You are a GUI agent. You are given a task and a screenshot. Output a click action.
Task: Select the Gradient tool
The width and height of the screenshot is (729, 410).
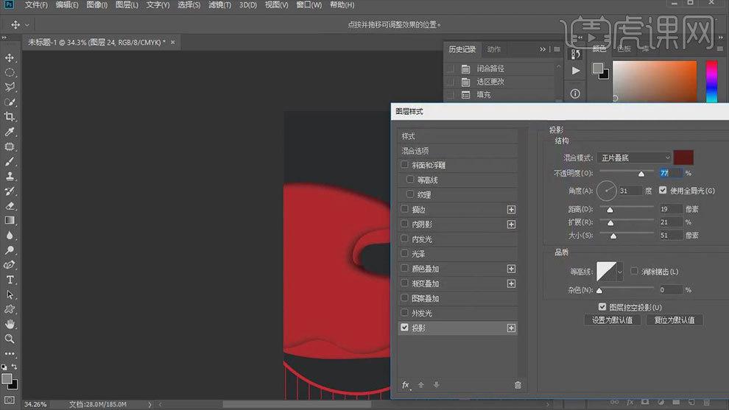click(x=10, y=220)
